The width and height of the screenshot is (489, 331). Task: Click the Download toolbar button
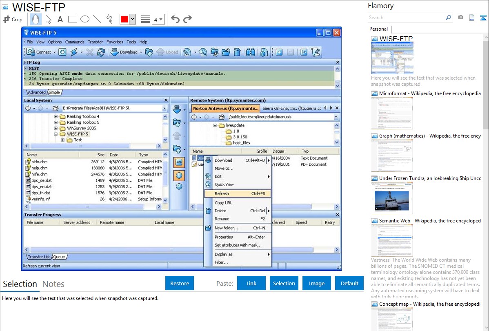[124, 52]
